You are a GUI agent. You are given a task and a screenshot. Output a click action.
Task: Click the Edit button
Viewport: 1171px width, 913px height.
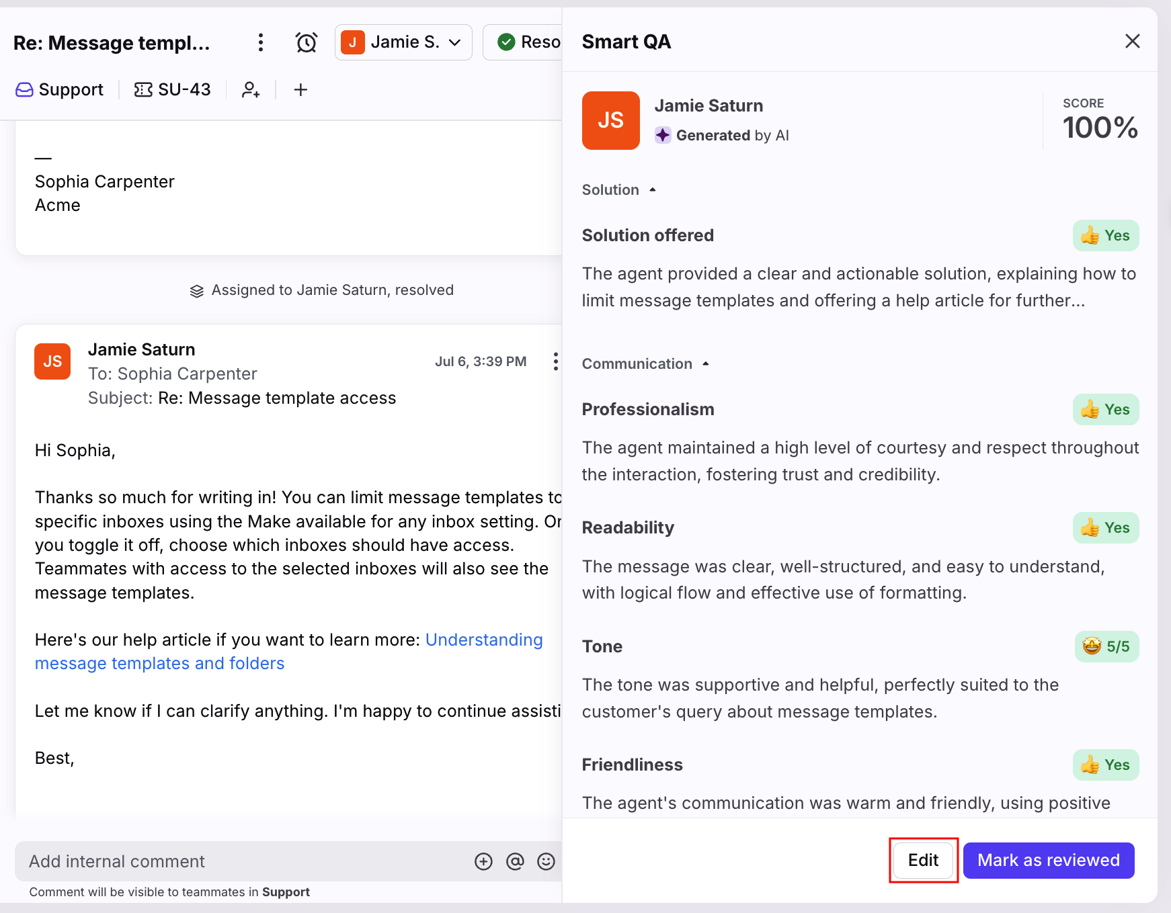tap(923, 860)
